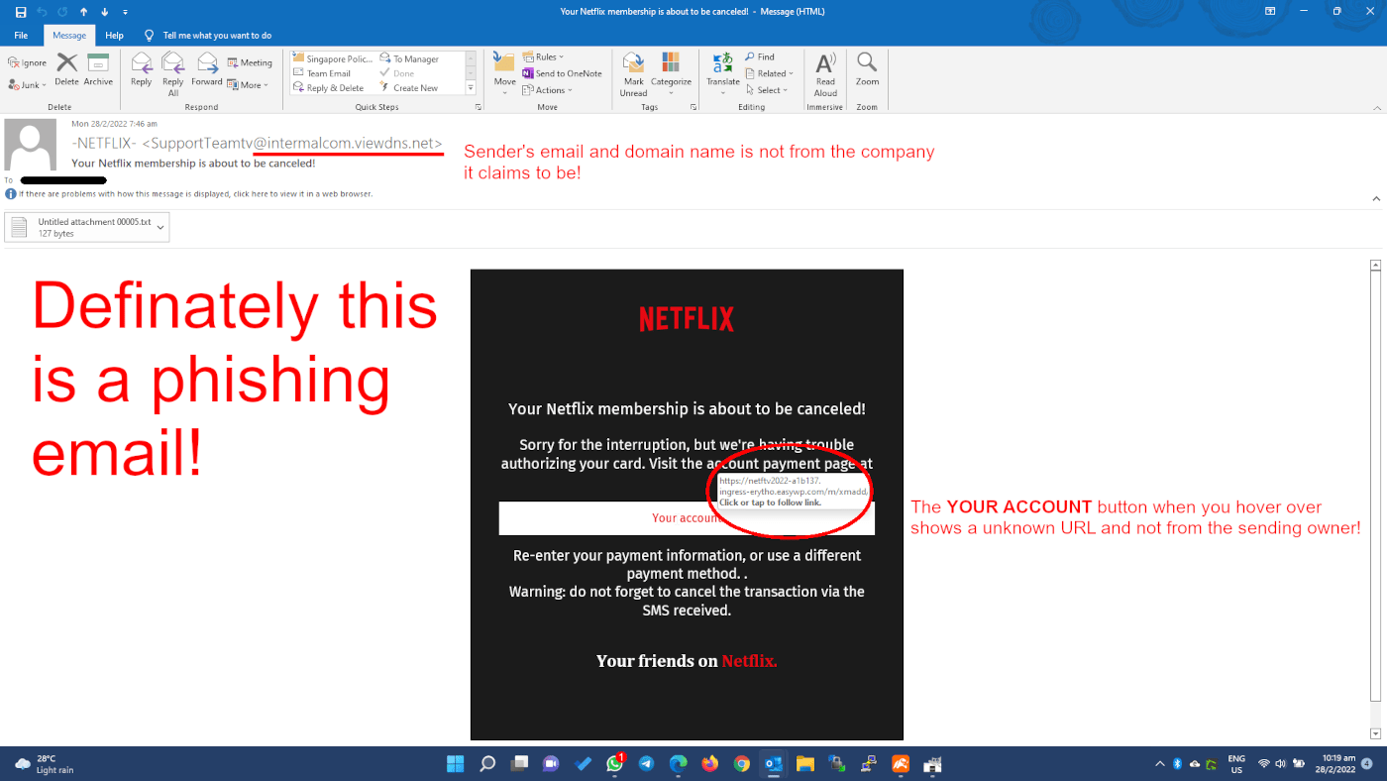
Task: Reply with a Meeting request
Action: [250, 62]
